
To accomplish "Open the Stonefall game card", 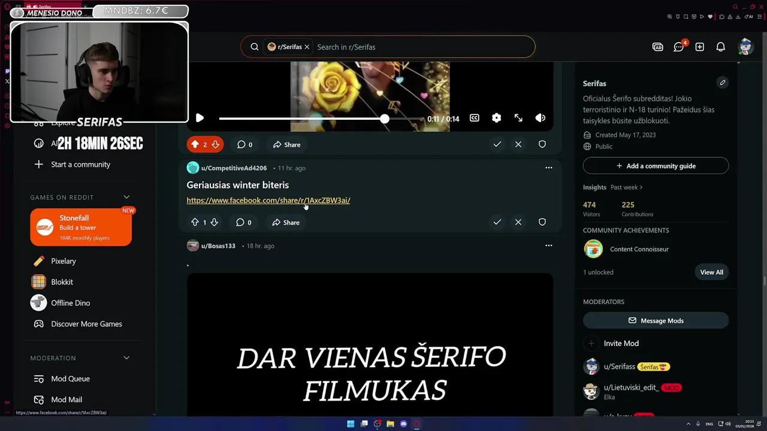I will tap(81, 227).
